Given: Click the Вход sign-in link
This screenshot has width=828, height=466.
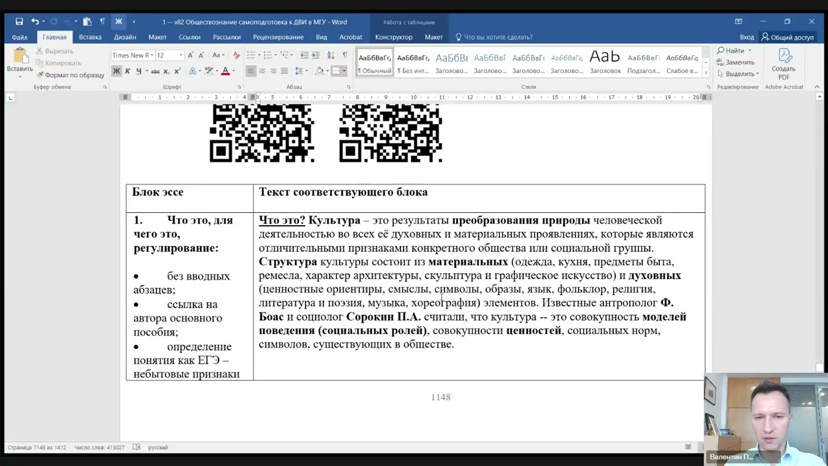Looking at the screenshot, I should coord(746,37).
